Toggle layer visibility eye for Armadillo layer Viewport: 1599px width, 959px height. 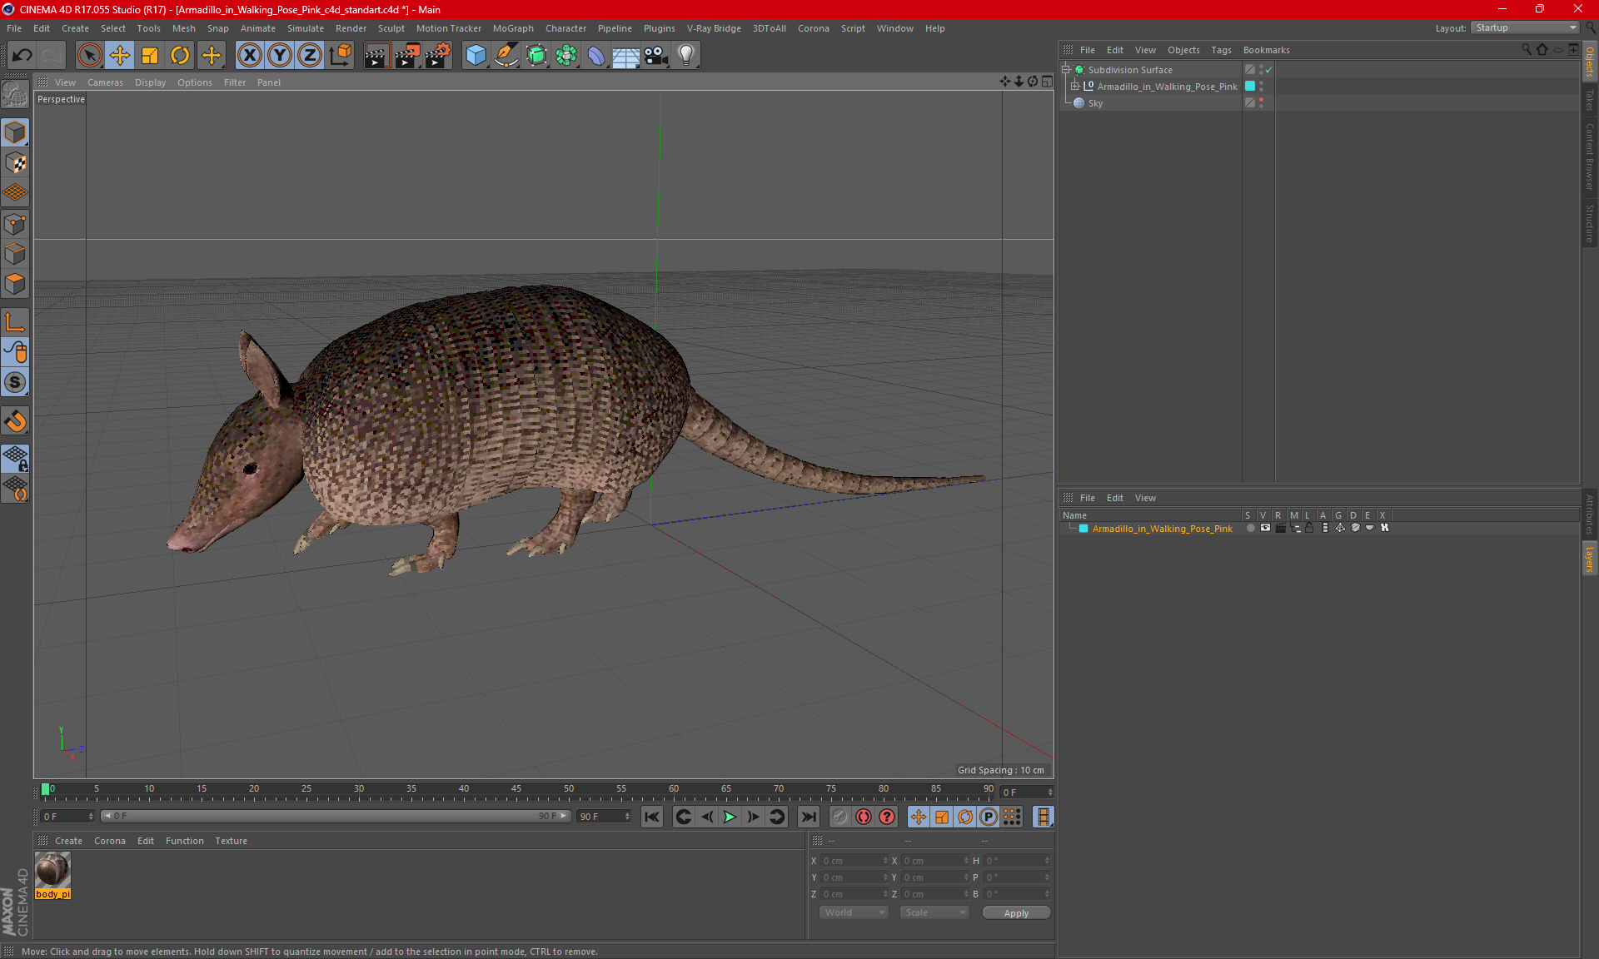point(1265,529)
